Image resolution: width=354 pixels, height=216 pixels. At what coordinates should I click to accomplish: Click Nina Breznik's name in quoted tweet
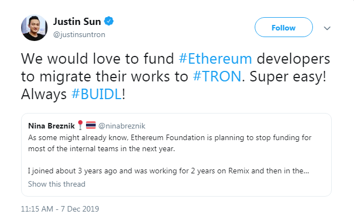tap(52, 126)
